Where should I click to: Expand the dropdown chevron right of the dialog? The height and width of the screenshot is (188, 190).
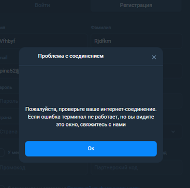click(173, 132)
